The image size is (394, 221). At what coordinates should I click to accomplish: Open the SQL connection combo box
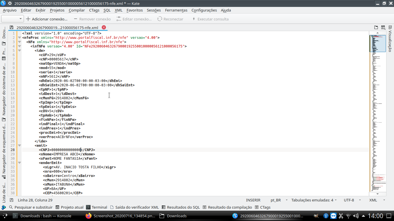[12, 19]
